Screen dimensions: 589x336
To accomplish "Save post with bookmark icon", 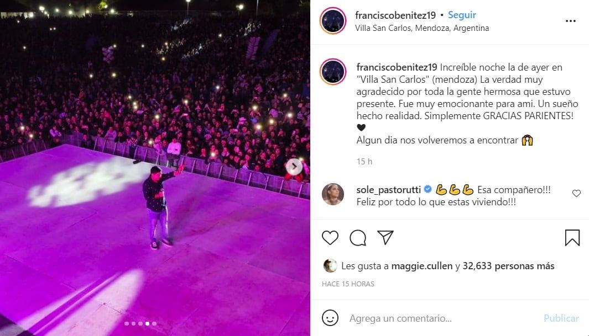I will 572,238.
